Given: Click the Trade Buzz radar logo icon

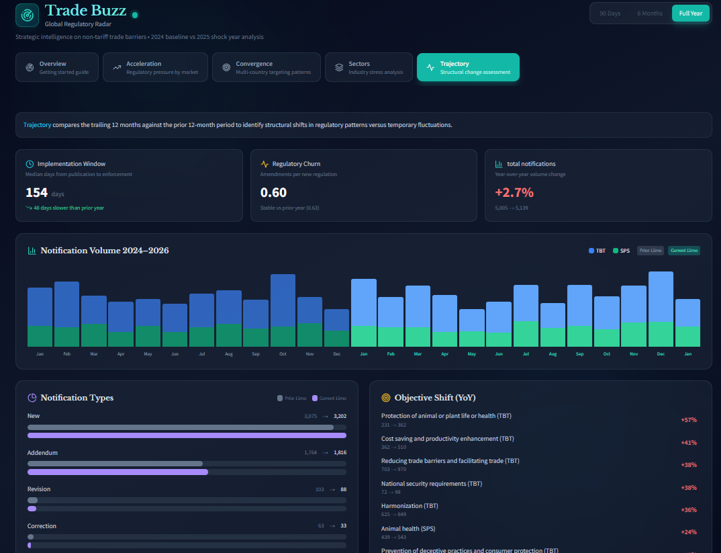Looking at the screenshot, I should click(x=27, y=15).
